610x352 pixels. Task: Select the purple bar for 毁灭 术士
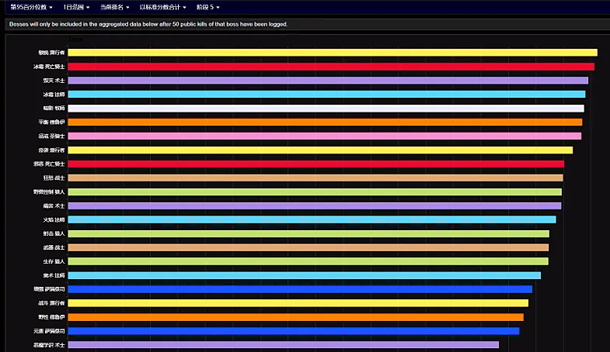click(328, 81)
